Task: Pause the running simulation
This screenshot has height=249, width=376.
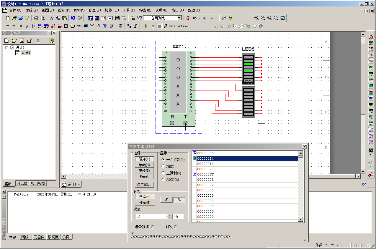Action: (153, 26)
